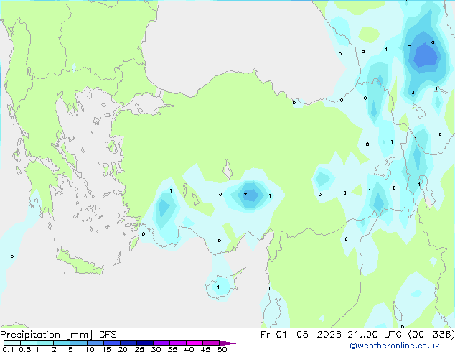Click the "21..00 UTC" time text
The image size is (455, 352).
click(x=375, y=335)
